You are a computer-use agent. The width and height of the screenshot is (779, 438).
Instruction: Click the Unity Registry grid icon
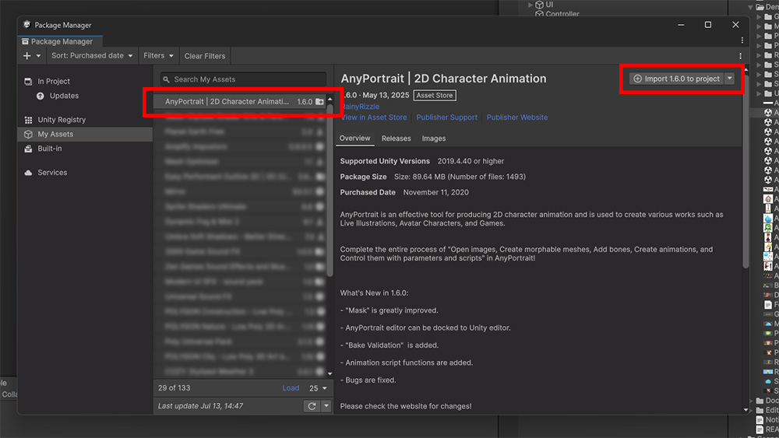click(28, 120)
